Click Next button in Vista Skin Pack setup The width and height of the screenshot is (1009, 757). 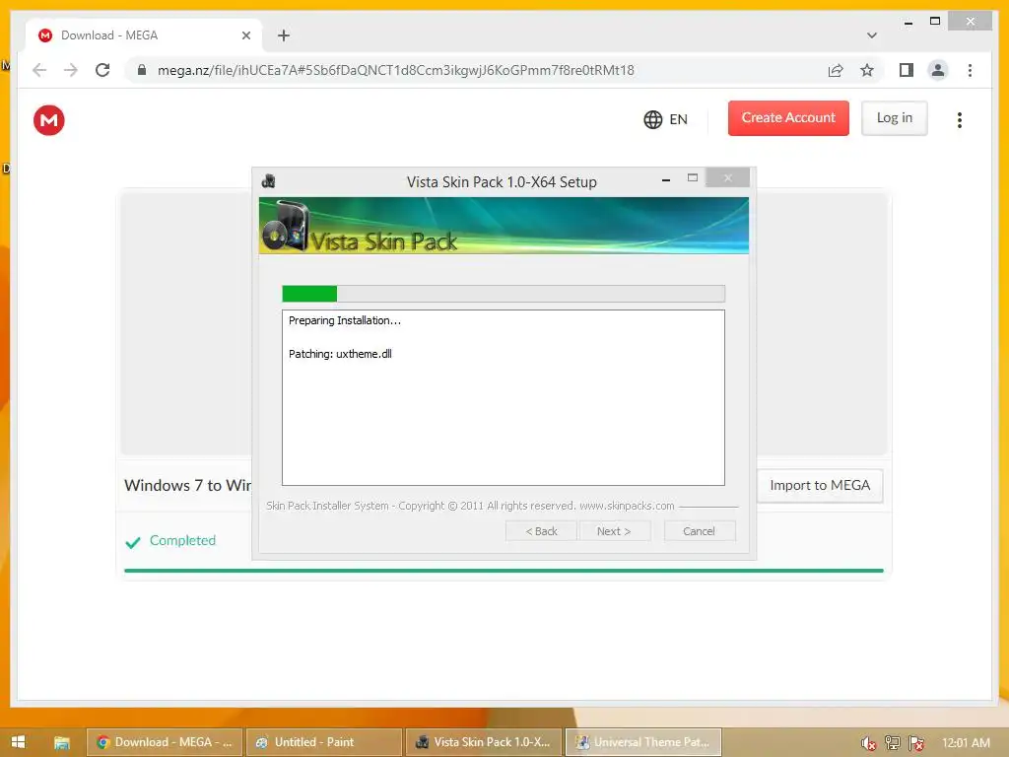pyautogui.click(x=614, y=531)
